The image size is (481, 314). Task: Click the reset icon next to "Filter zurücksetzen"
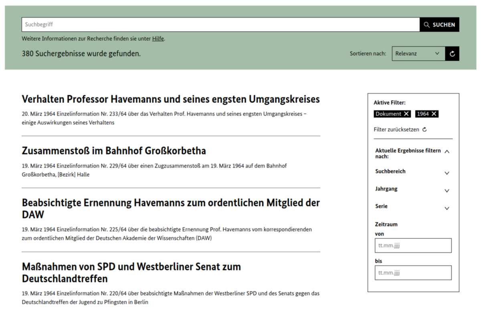pyautogui.click(x=424, y=129)
